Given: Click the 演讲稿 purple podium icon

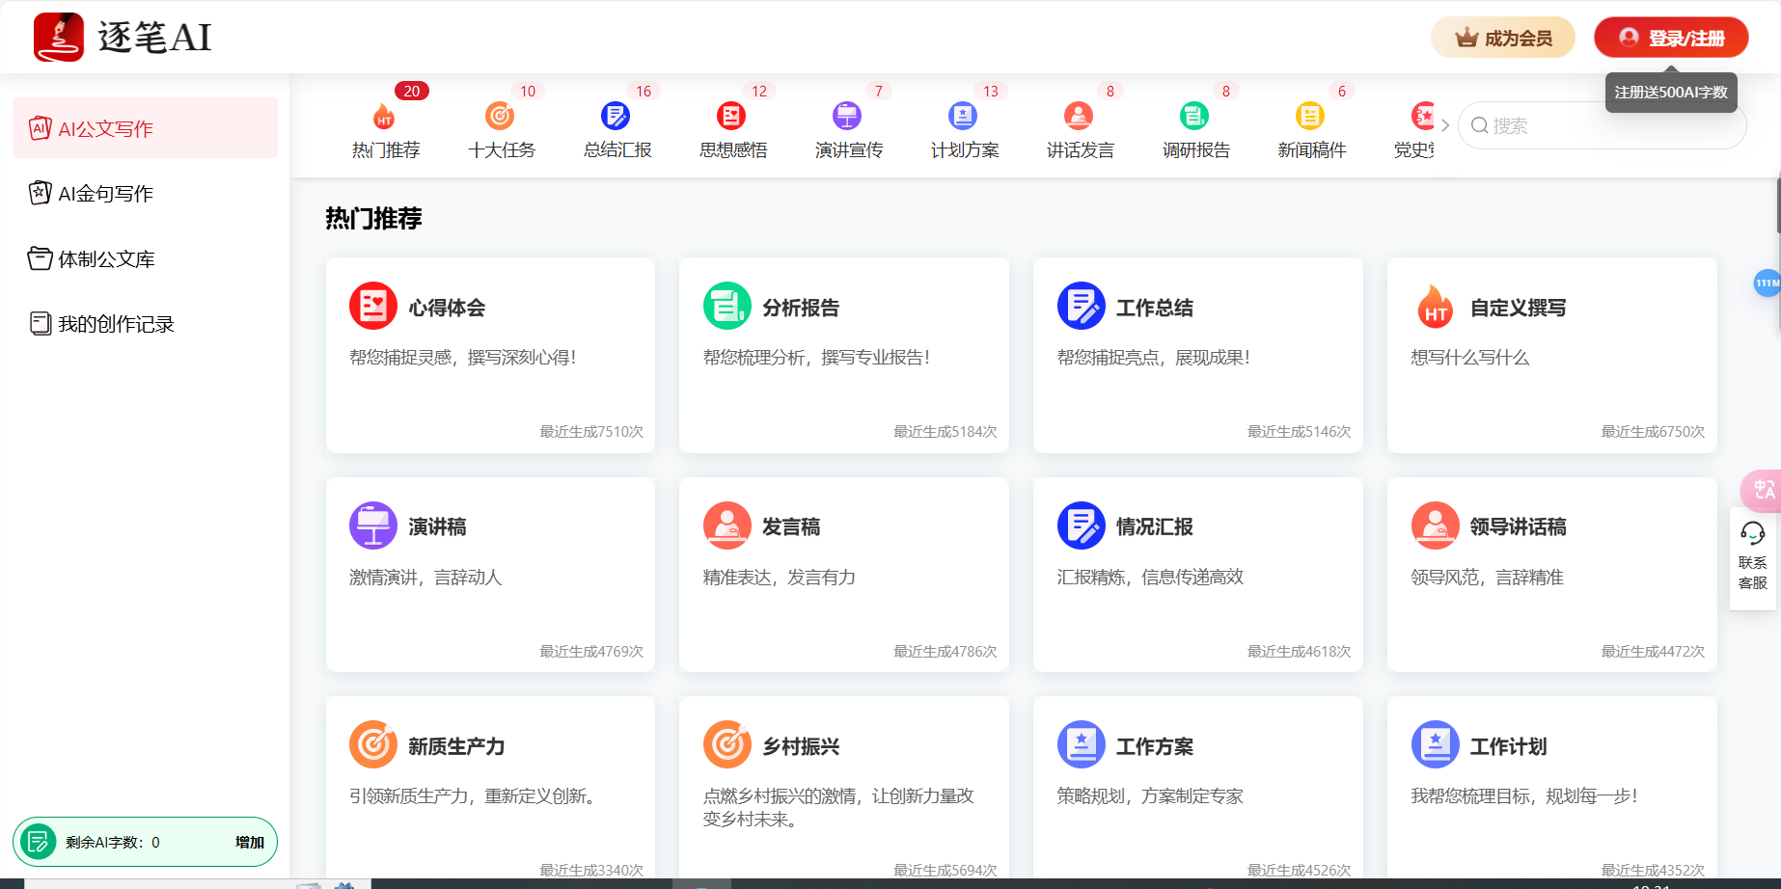Looking at the screenshot, I should tap(372, 525).
